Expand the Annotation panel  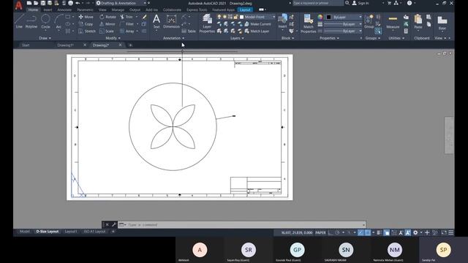174,38
